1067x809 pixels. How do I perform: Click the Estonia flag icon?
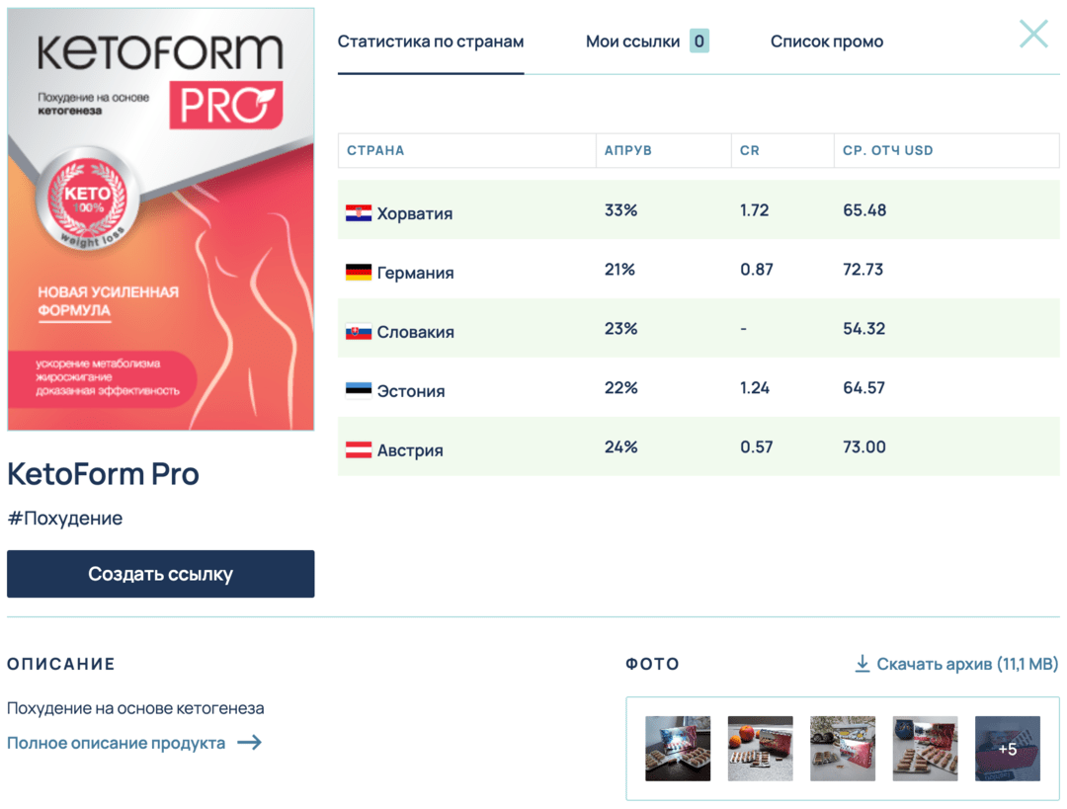358,390
